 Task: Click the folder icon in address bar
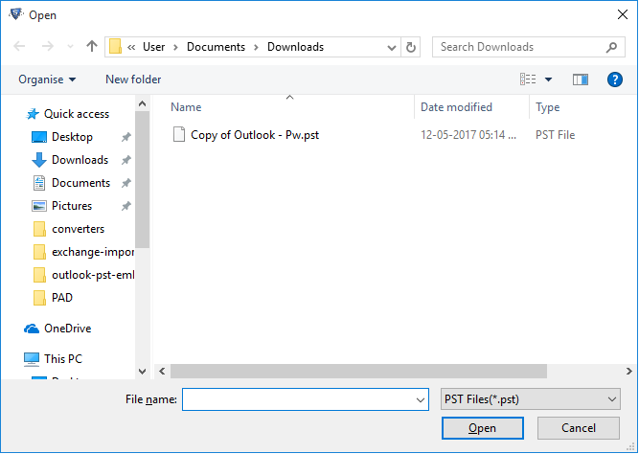(x=115, y=47)
